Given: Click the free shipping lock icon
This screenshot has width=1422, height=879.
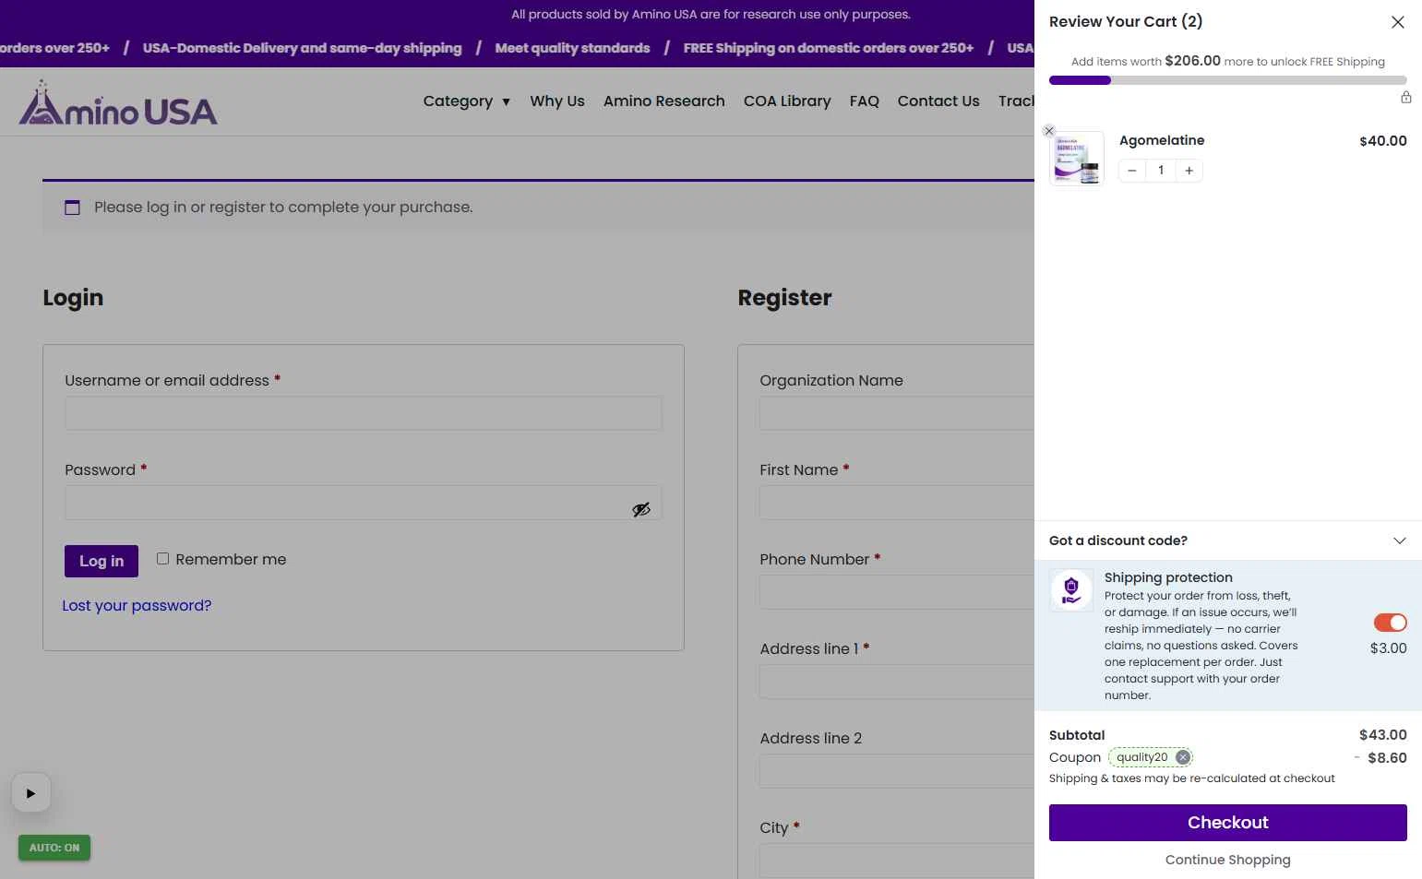Looking at the screenshot, I should click(x=1406, y=97).
